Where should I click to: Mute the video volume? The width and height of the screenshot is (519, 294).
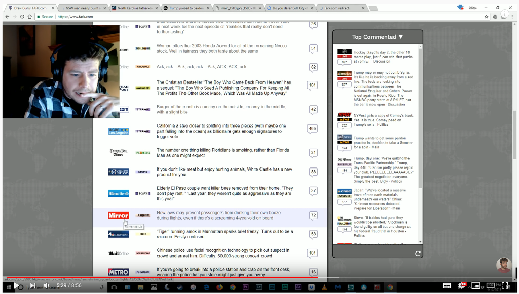(x=46, y=286)
